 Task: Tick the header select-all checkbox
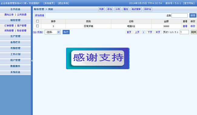38,21
